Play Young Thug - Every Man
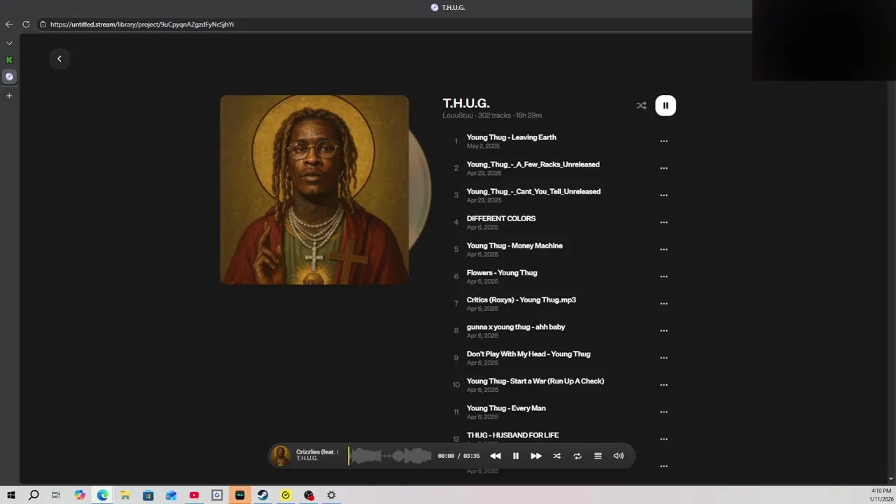 pyautogui.click(x=506, y=408)
